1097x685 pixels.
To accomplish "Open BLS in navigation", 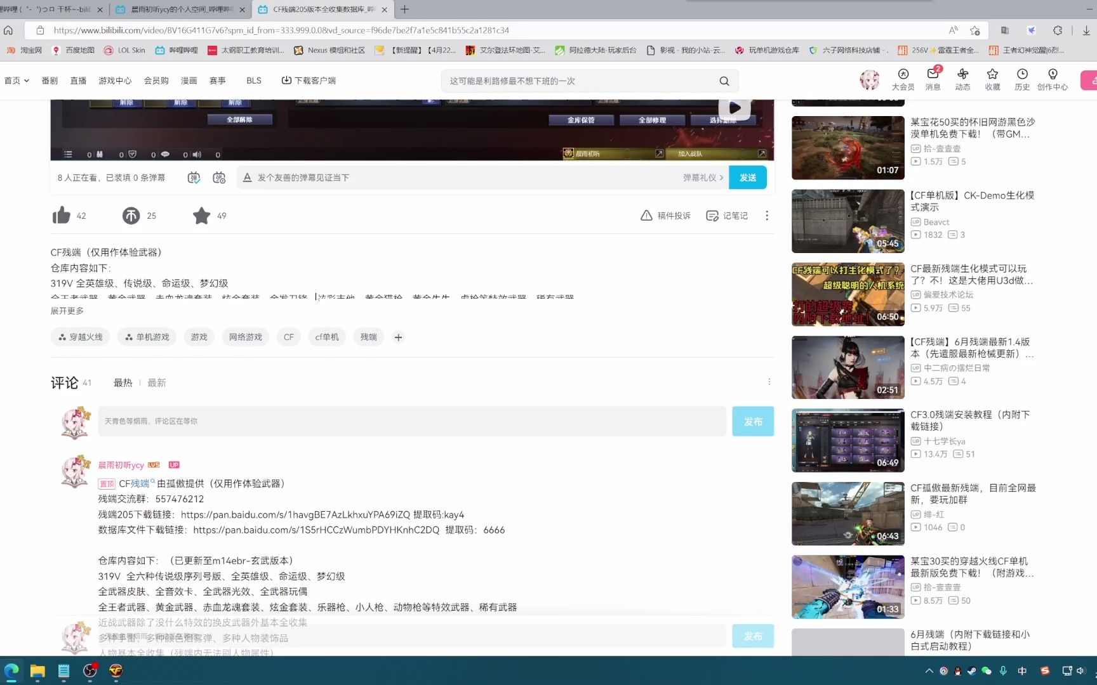I will click(254, 81).
